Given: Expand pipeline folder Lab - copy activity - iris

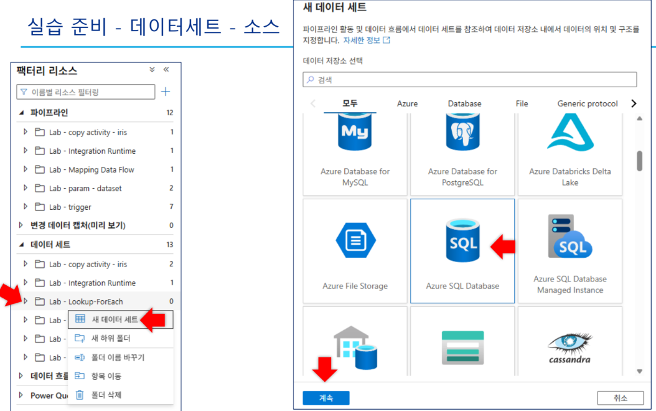Looking at the screenshot, I should [x=25, y=132].
